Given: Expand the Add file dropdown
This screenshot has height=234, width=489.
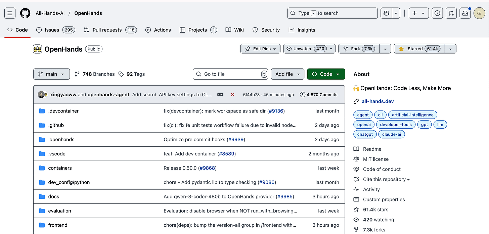Looking at the screenshot, I should [287, 74].
